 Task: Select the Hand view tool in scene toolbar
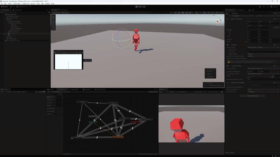tap(53, 17)
